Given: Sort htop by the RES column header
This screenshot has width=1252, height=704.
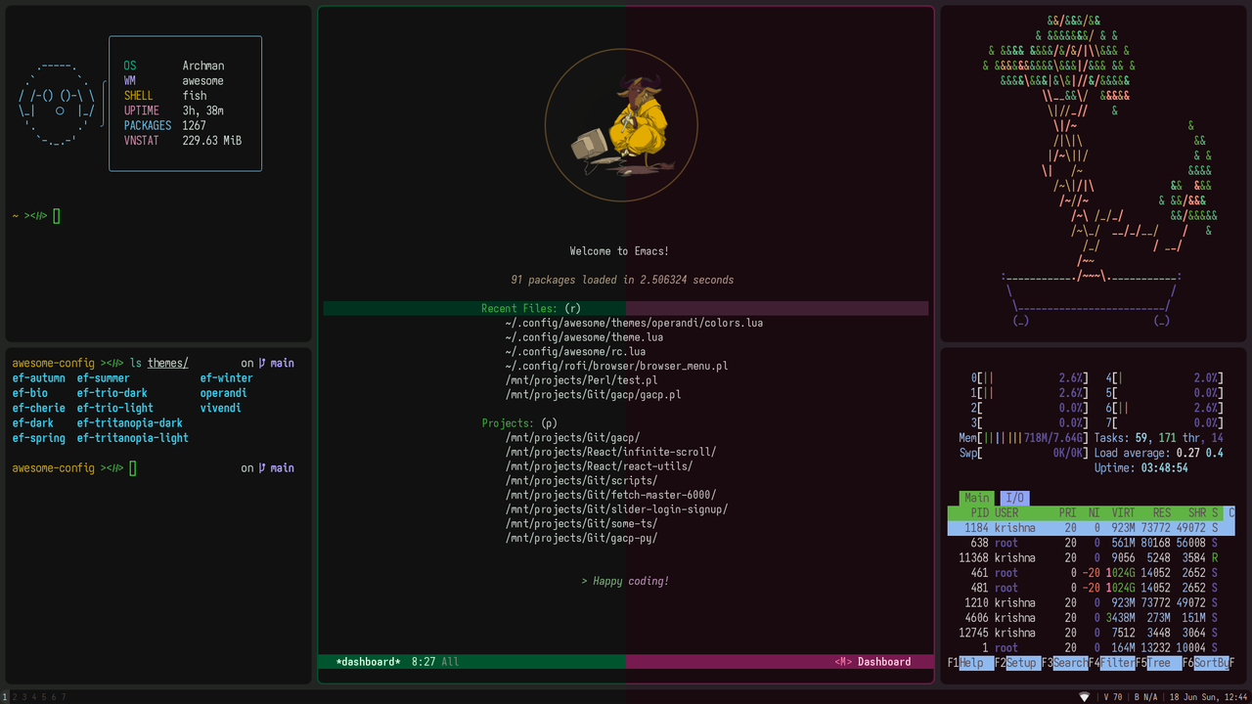Looking at the screenshot, I should pos(1161,512).
